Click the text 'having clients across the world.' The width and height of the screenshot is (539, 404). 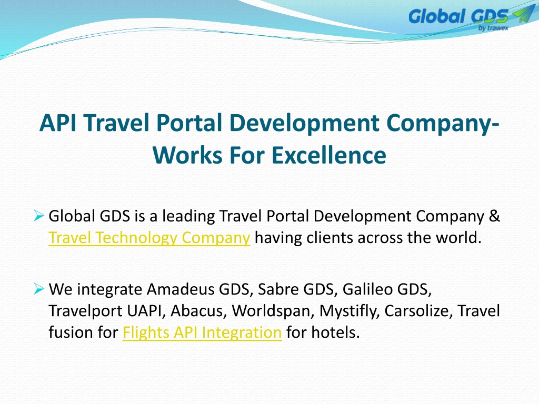click(x=368, y=237)
